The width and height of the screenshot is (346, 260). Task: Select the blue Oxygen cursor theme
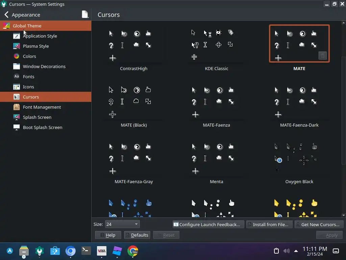(x=134, y=206)
